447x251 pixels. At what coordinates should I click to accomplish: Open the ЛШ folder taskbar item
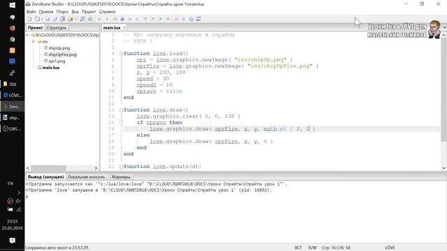click(13, 84)
